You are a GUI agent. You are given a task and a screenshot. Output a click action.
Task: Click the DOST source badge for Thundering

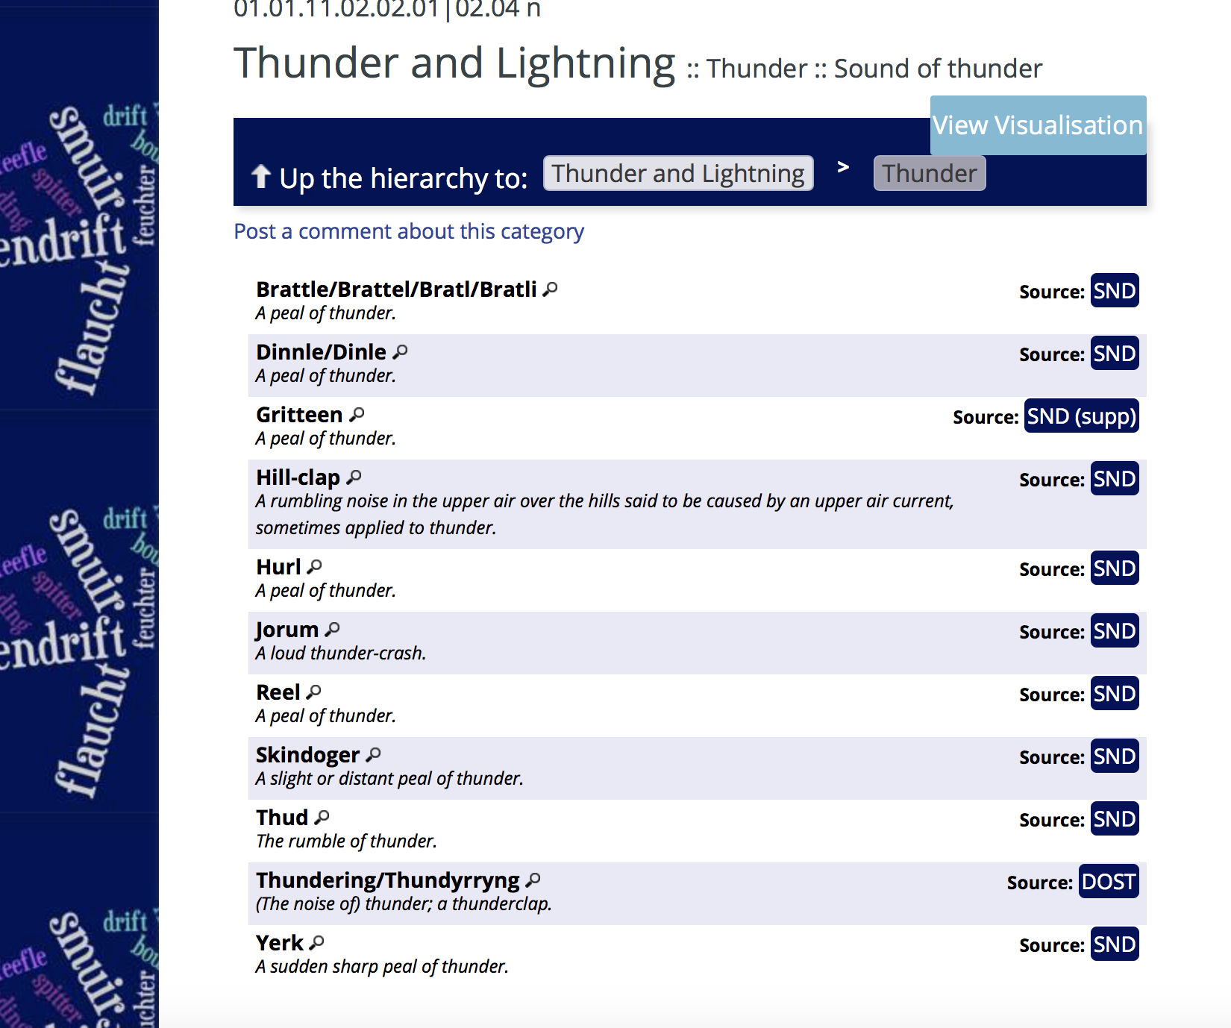[1108, 882]
